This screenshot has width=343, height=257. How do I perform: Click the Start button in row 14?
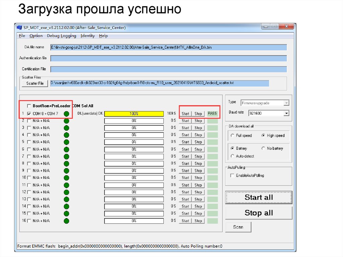[x=185, y=206]
